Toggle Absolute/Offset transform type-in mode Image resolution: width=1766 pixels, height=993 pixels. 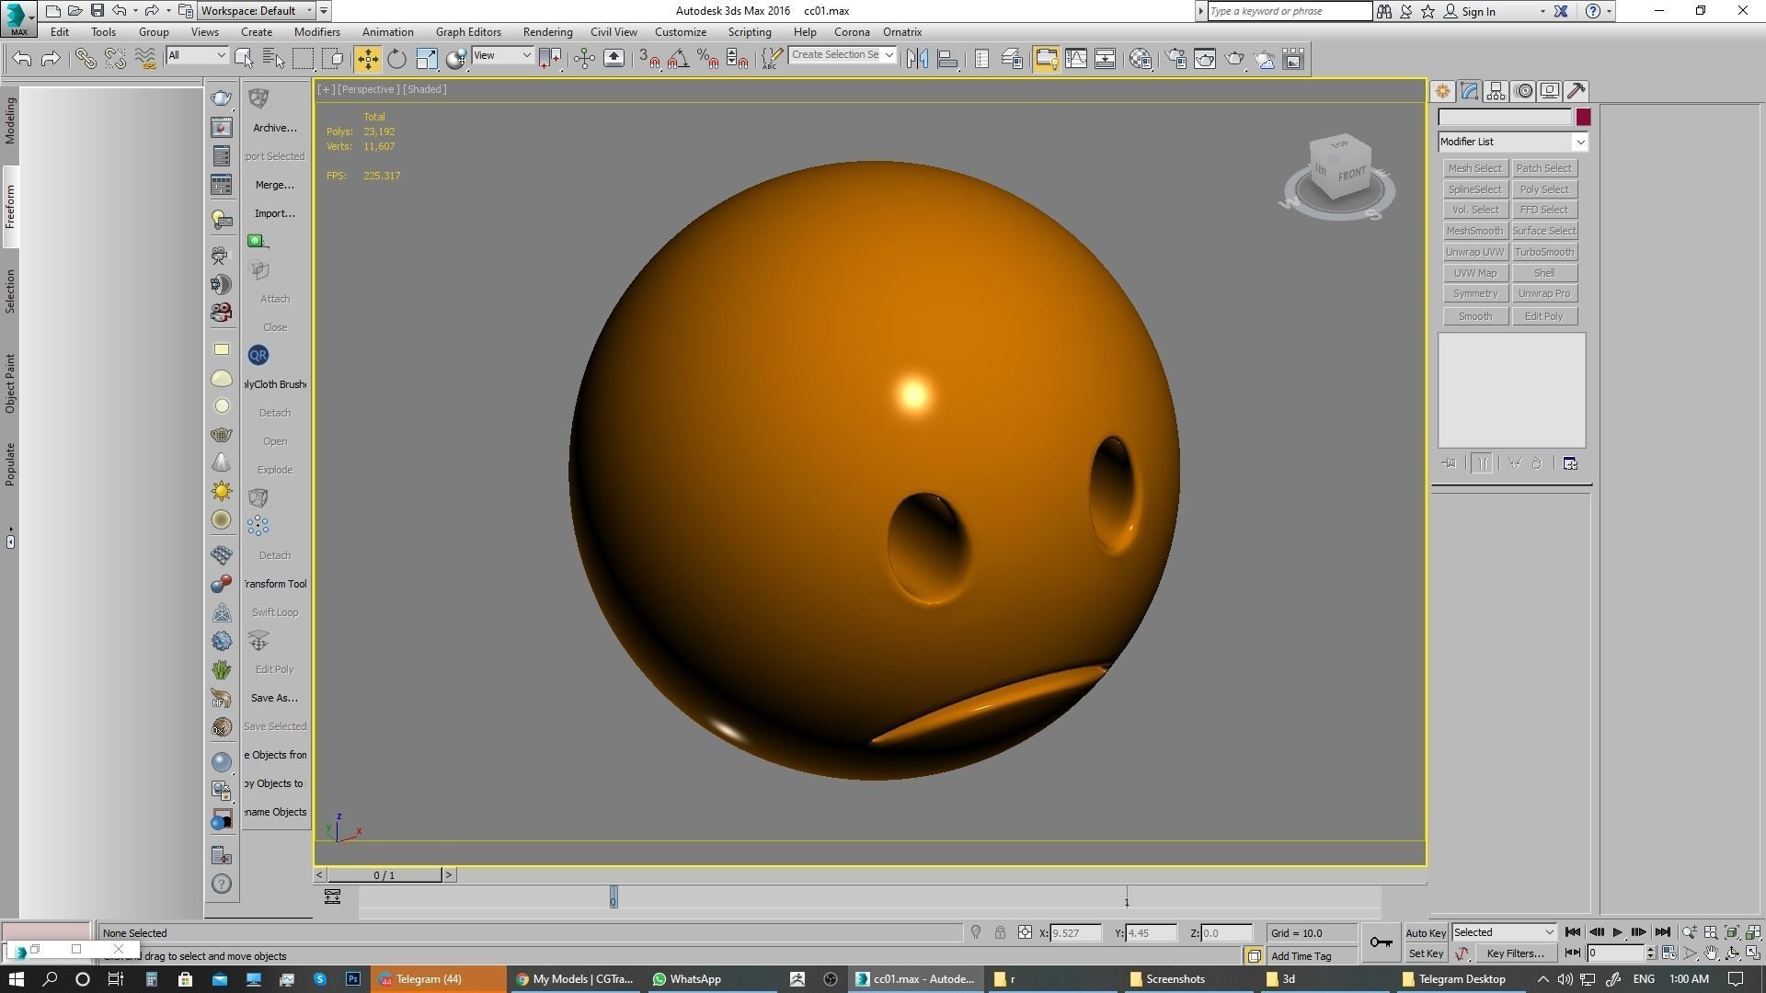1025,932
